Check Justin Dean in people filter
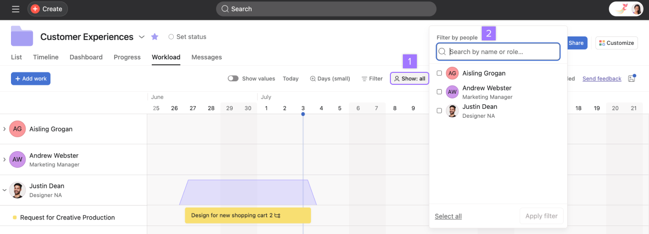Image resolution: width=649 pixels, height=234 pixels. [x=439, y=111]
